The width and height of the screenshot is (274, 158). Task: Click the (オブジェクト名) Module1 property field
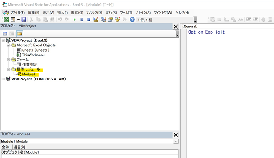tap(90, 152)
